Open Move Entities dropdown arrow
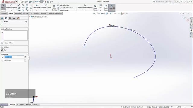The height and width of the screenshot is (108, 193). [76, 10]
